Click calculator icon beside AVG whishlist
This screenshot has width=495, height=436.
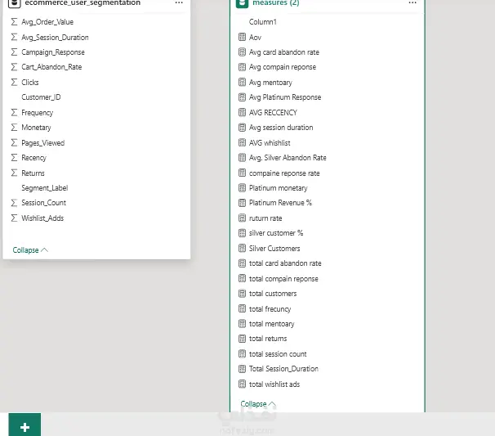(x=242, y=142)
